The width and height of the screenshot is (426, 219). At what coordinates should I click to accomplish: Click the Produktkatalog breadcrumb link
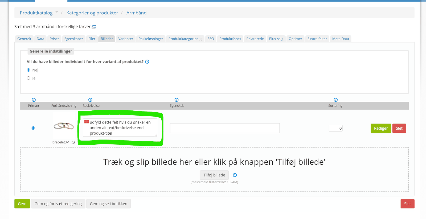click(x=36, y=13)
